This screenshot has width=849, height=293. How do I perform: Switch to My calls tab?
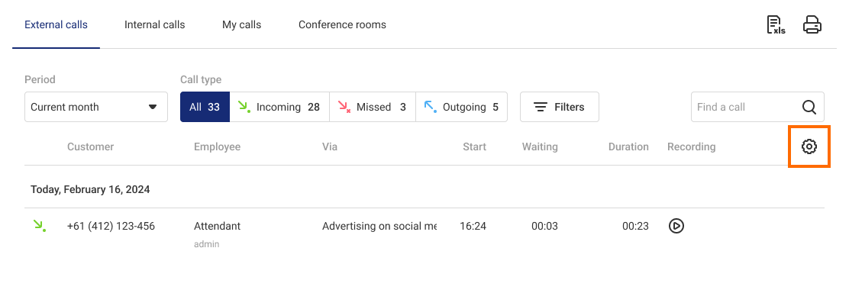click(241, 25)
